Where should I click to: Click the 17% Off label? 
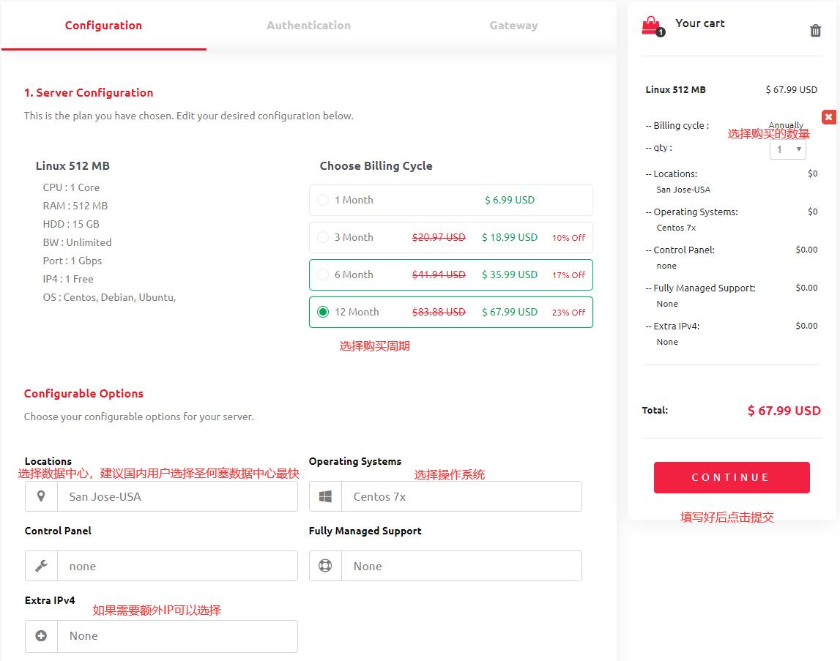(568, 275)
